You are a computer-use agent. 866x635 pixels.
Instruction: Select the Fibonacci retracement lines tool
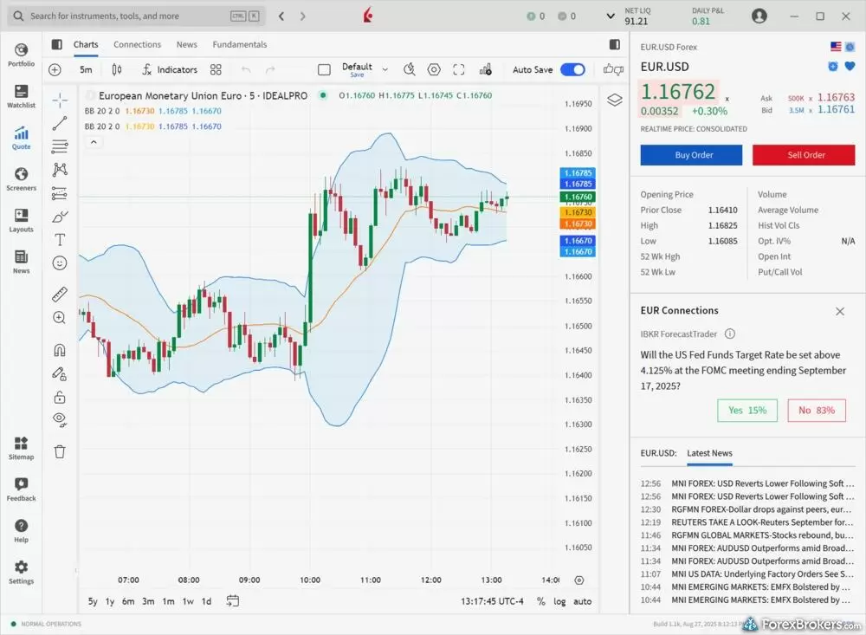coord(60,146)
